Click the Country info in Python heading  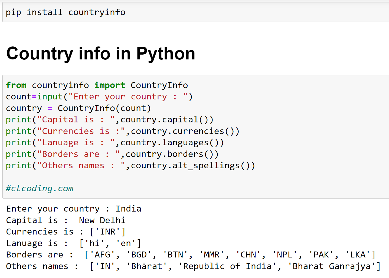point(101,53)
